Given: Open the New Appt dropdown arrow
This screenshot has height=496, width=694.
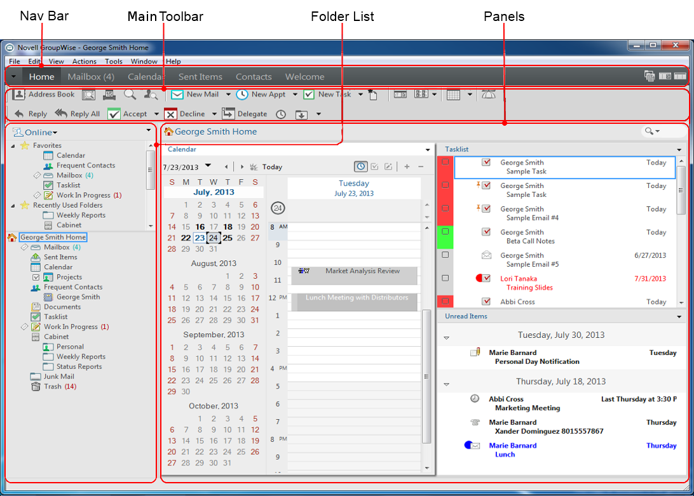Looking at the screenshot, I should (x=296, y=94).
